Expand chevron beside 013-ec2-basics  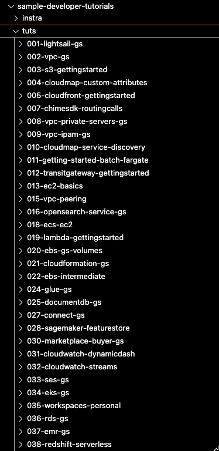point(20,186)
